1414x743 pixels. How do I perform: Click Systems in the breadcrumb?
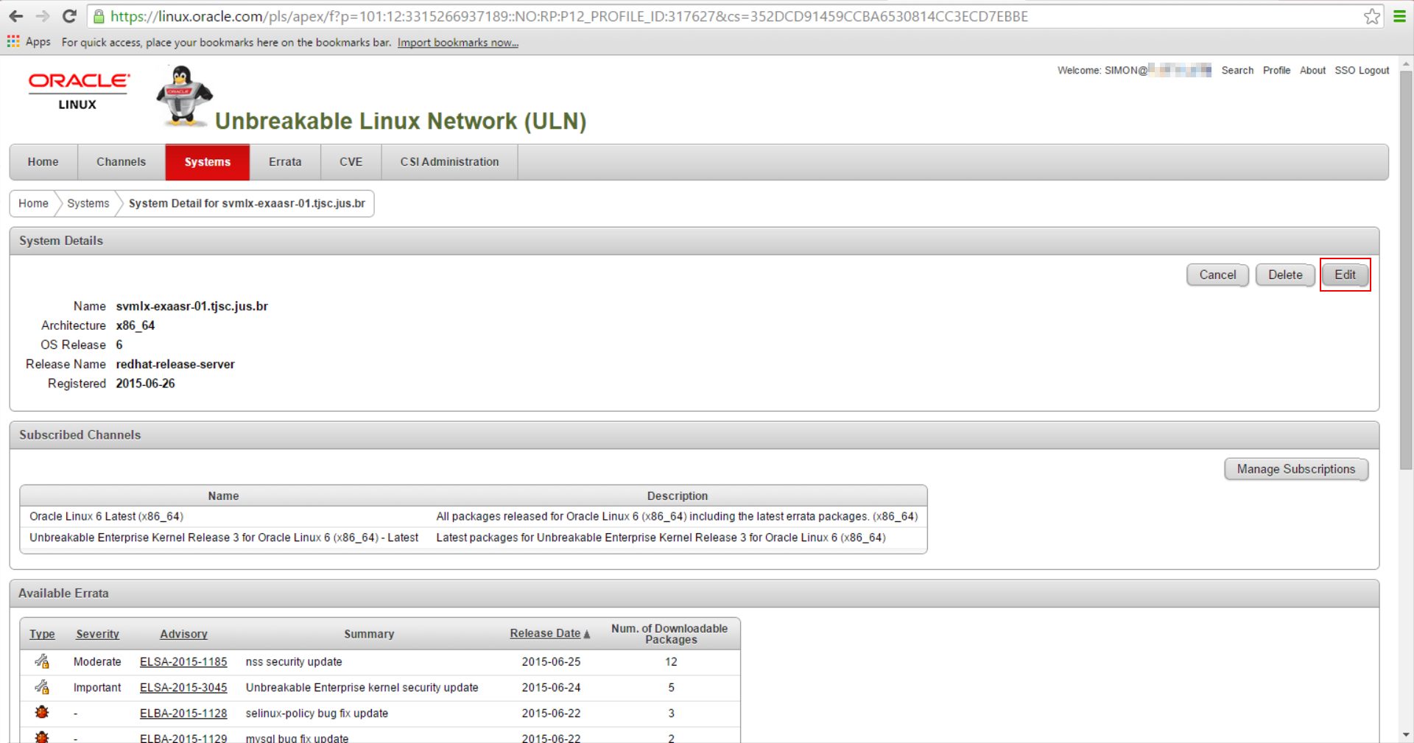point(88,203)
